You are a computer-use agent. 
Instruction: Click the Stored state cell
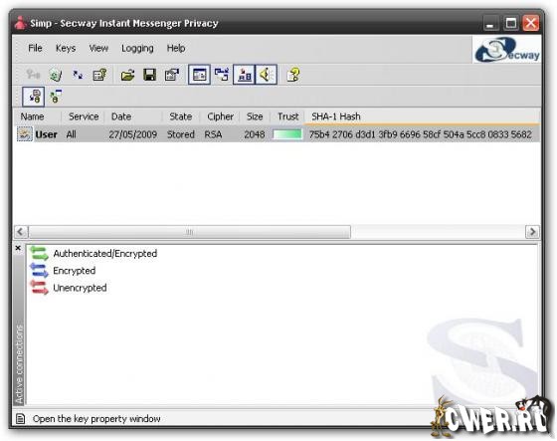tap(181, 134)
